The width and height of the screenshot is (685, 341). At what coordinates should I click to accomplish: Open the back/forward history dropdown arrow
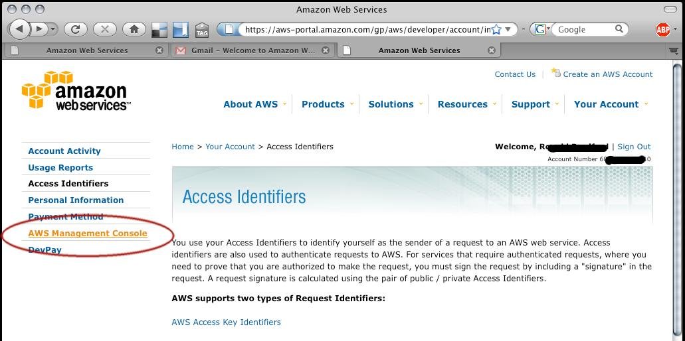[53, 29]
